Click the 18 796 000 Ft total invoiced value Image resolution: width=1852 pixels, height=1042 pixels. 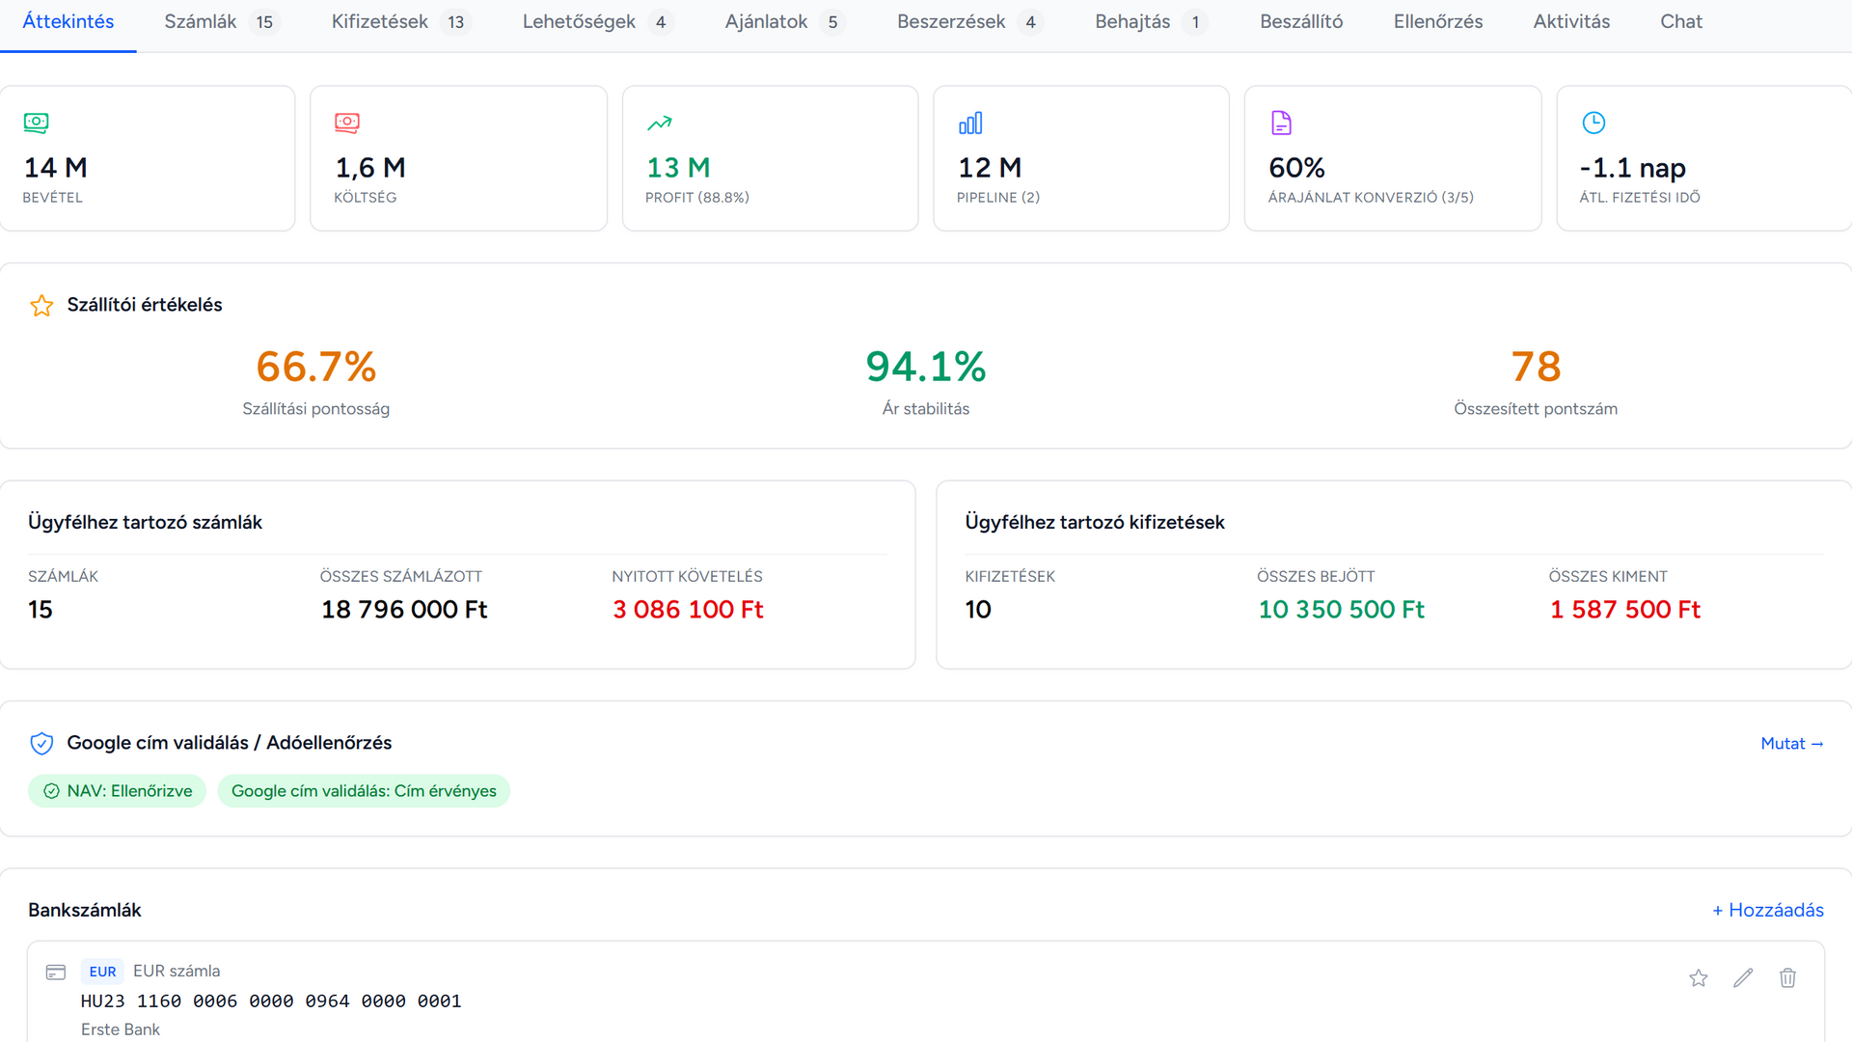pyautogui.click(x=404, y=610)
